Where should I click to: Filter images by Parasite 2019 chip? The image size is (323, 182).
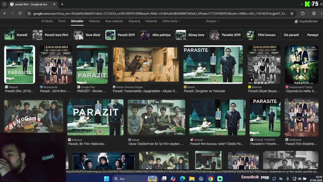[x=226, y=35]
